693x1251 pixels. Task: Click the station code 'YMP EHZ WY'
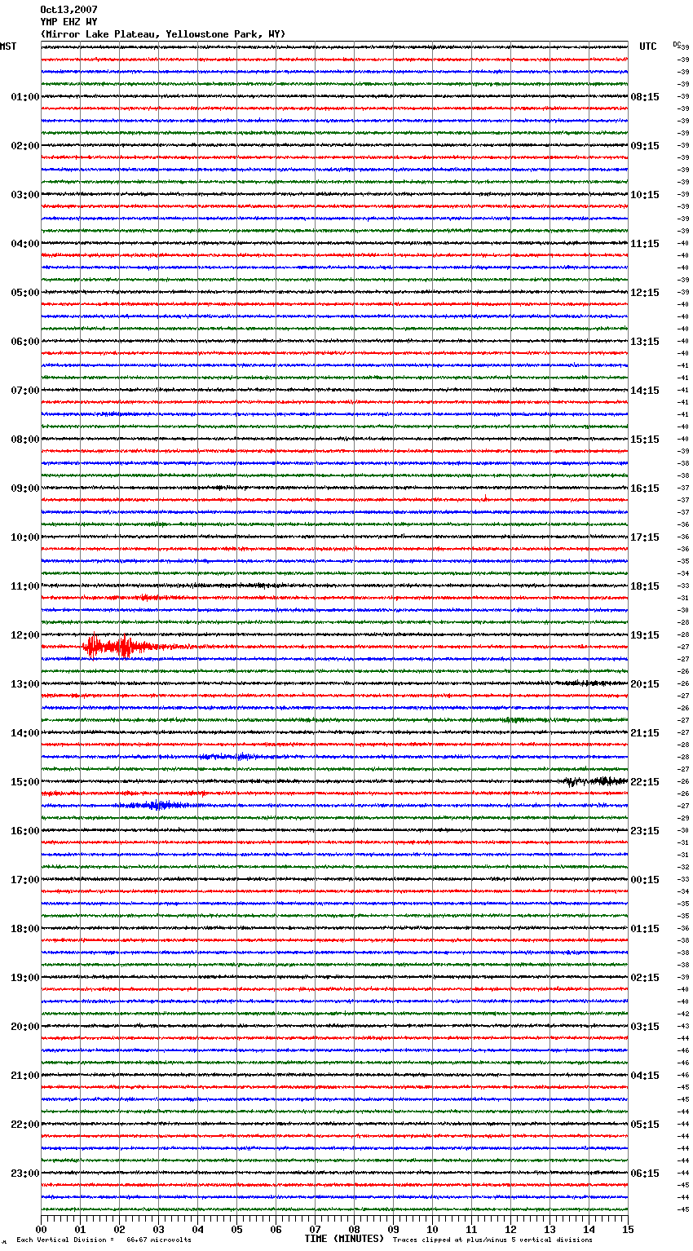(x=68, y=22)
